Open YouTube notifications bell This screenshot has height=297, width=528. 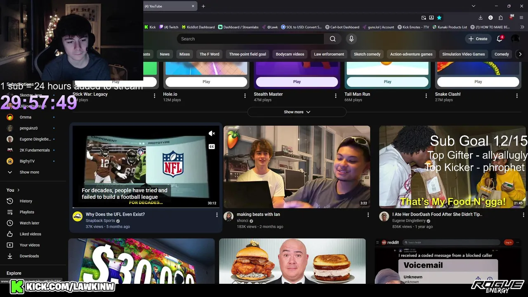tap(500, 39)
